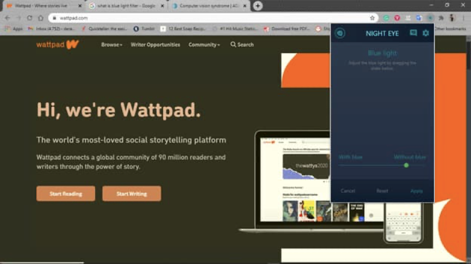Click the Google Translate extension icon
Viewport: 471px width, 264px height.
pyautogui.click(x=419, y=18)
